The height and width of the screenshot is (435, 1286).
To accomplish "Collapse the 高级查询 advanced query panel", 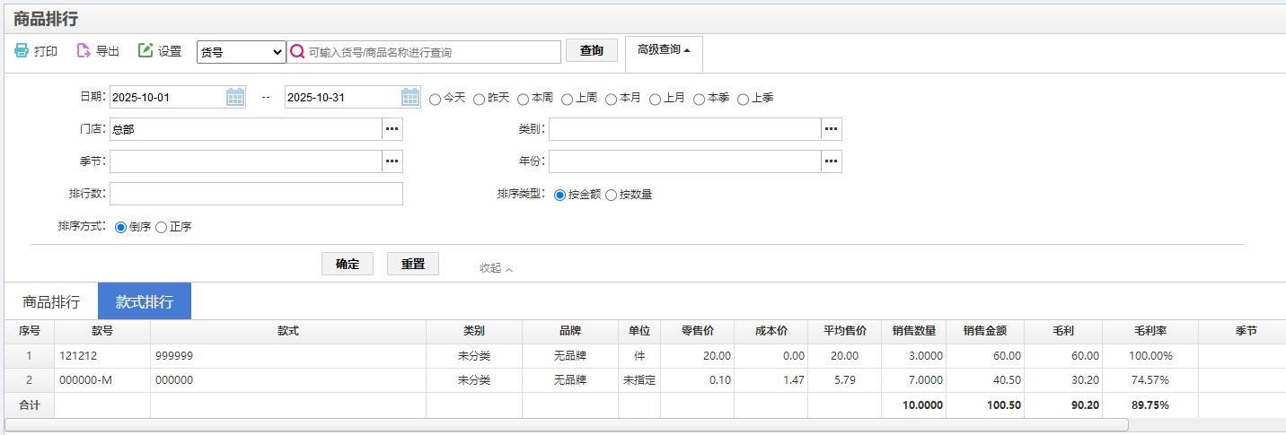I will (x=664, y=50).
